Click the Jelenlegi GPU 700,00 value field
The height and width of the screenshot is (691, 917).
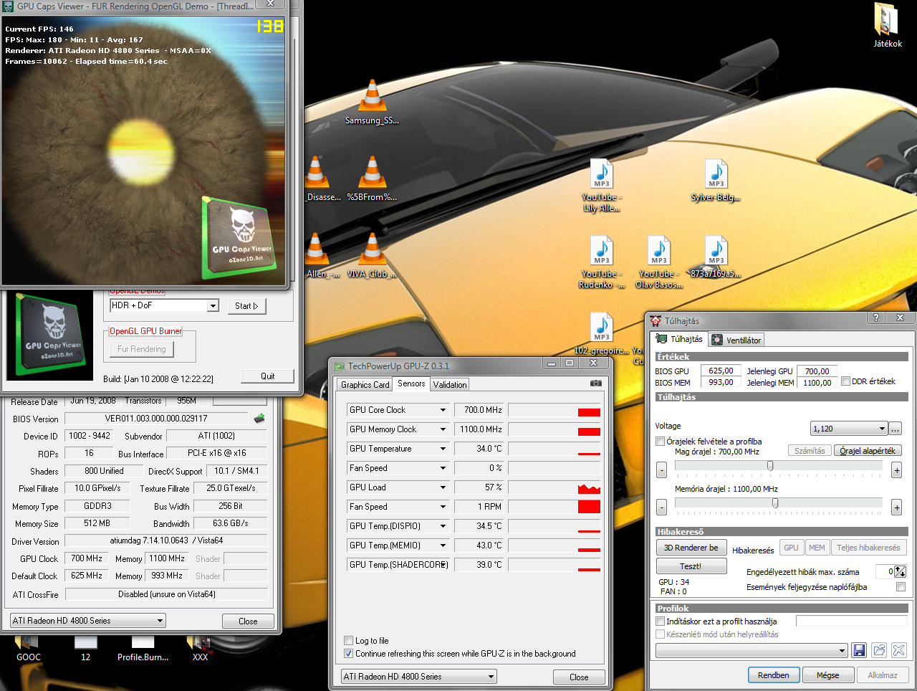817,371
